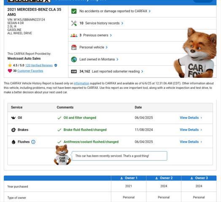221x202 pixels.
Task: Click the wrench service history icon
Action: 74,23
